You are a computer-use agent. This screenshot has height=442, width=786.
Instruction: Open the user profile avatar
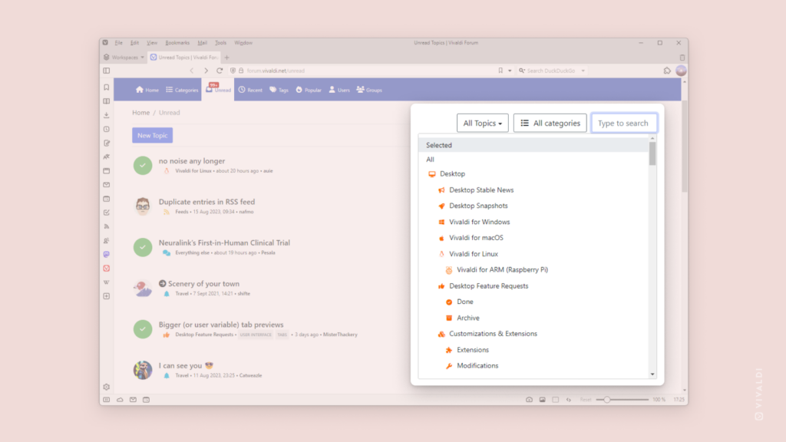tap(681, 71)
